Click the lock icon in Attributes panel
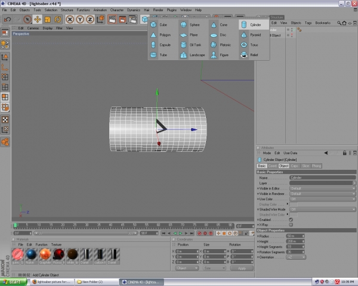358x286 pixels. (344, 153)
